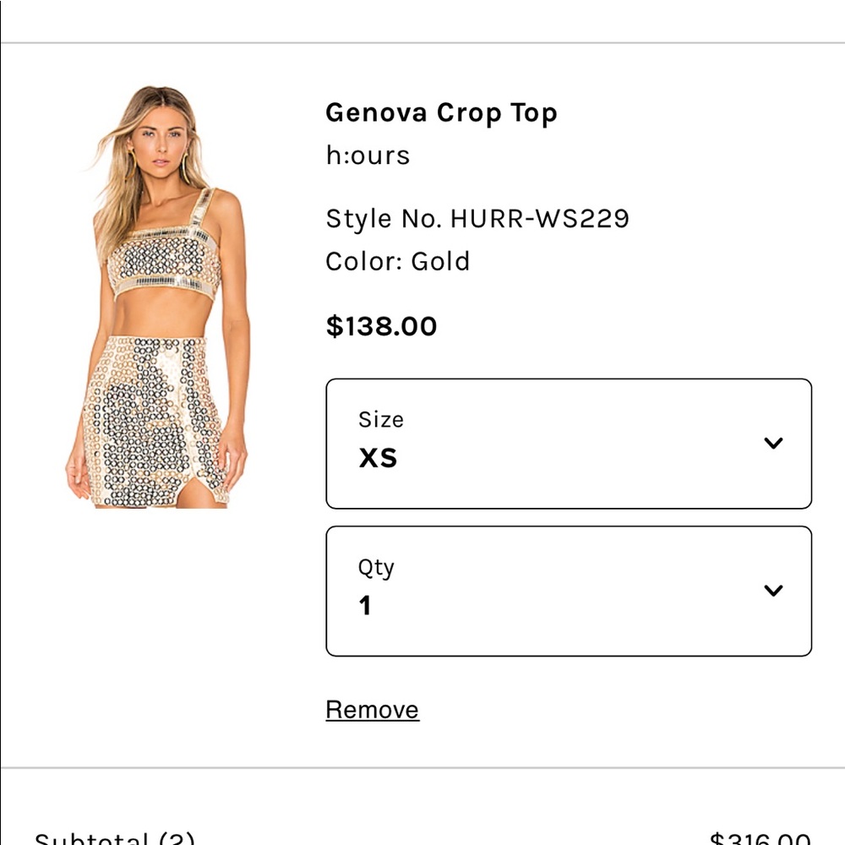Click the sequin skirt in the product image

point(156,422)
